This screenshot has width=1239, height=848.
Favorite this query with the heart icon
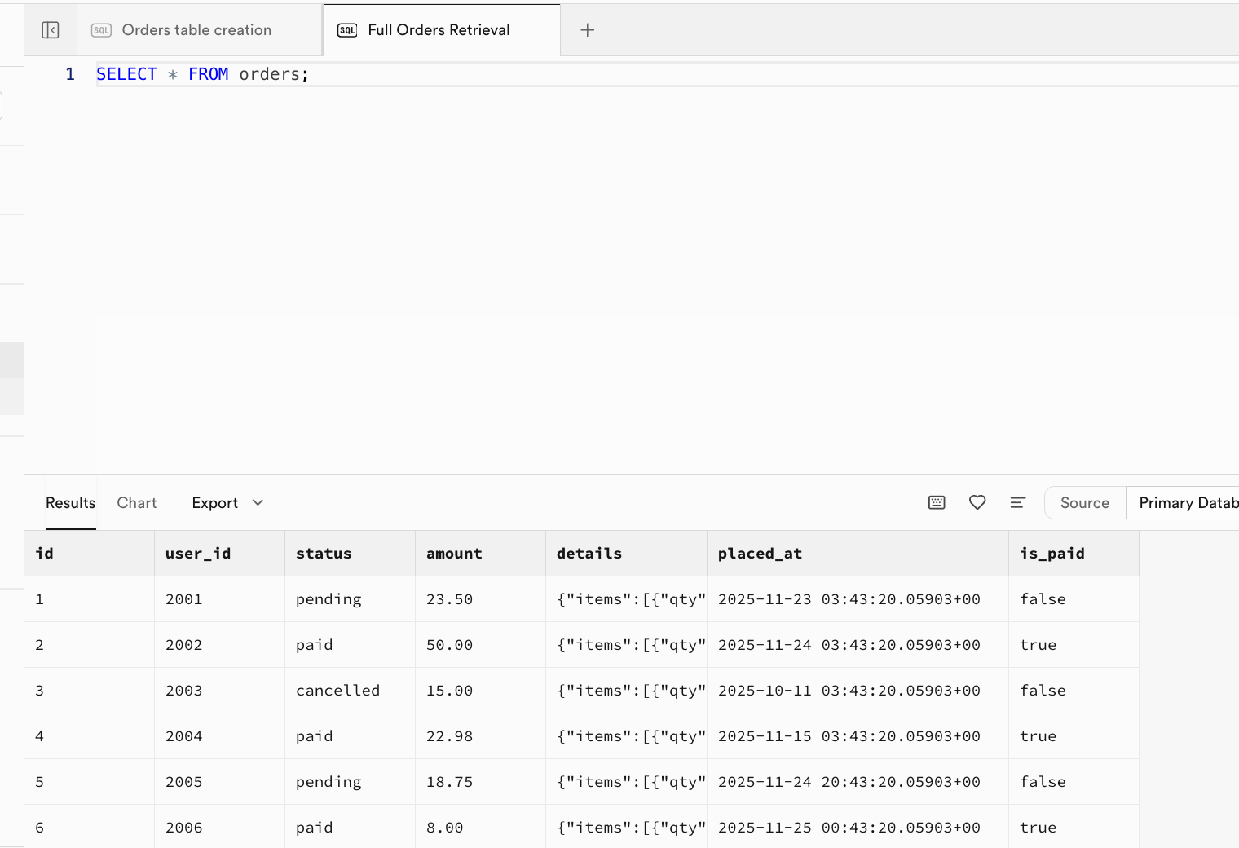coord(977,502)
